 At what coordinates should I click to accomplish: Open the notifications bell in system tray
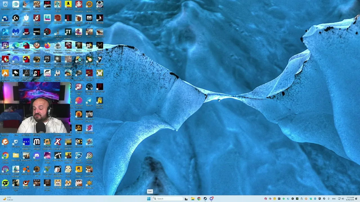click(x=356, y=199)
